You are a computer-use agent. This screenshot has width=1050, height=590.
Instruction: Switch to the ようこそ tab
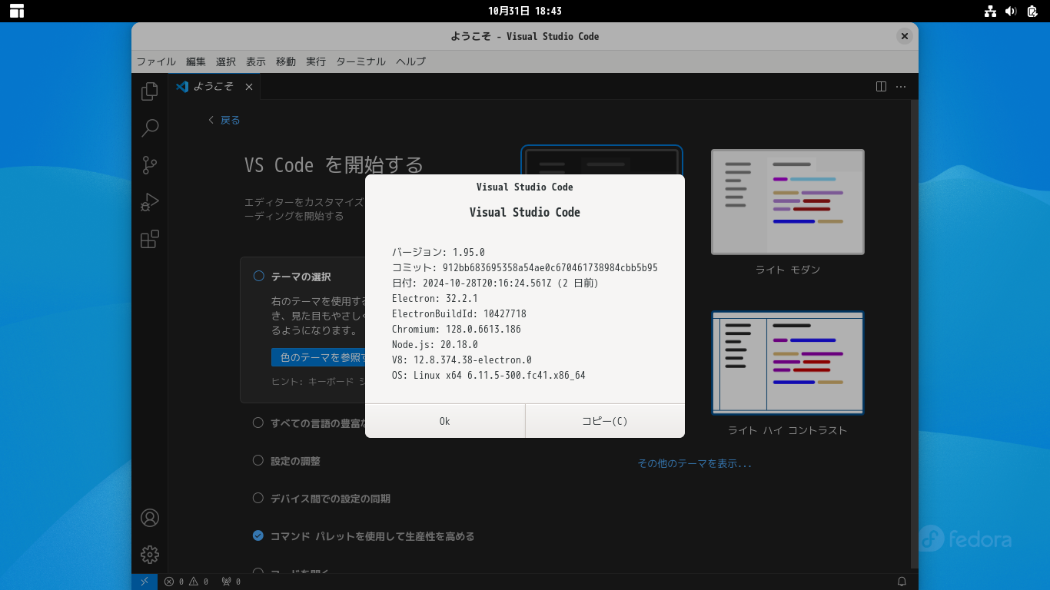214,87
